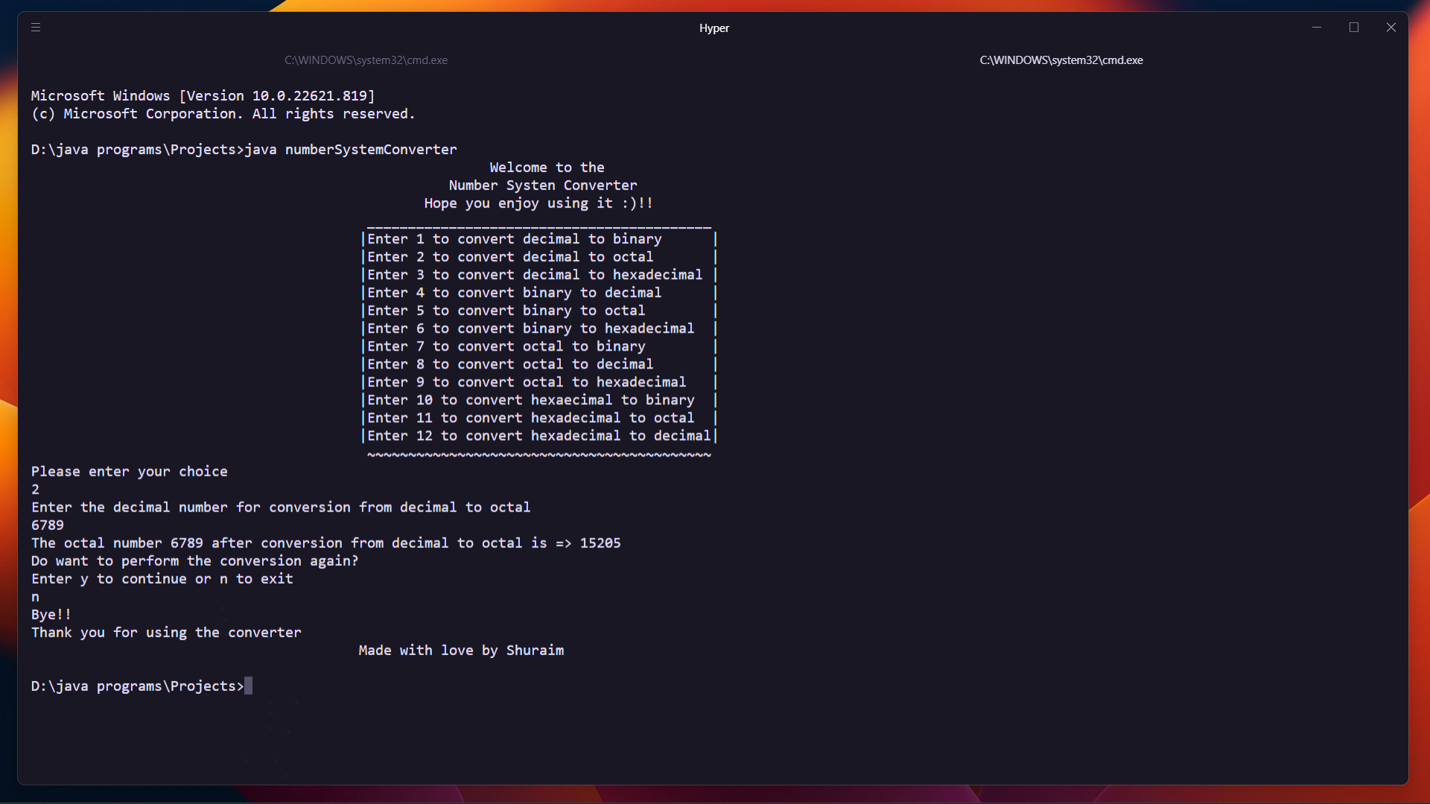Select the left cmd.exe tab
Viewport: 1430px width, 804px height.
[x=366, y=60]
